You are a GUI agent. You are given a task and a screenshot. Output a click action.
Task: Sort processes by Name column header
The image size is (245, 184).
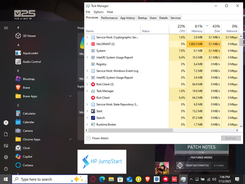(x=112, y=28)
